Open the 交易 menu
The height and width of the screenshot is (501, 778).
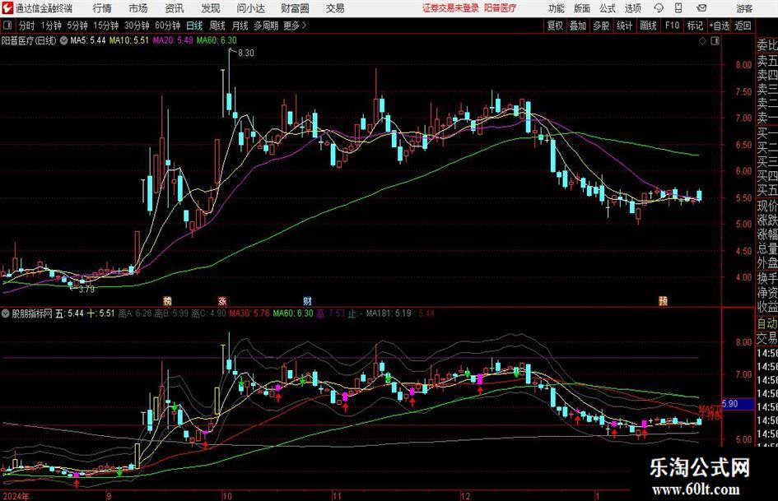335,8
